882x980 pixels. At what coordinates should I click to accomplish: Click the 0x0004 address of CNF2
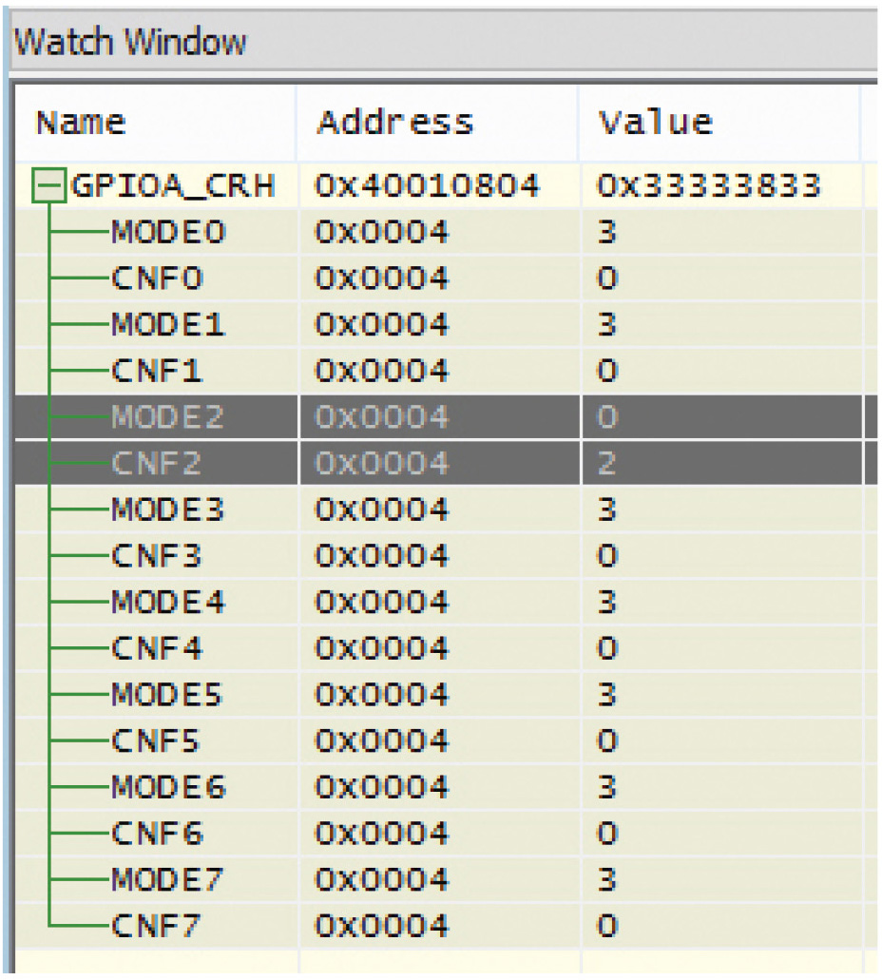pyautogui.click(x=382, y=463)
